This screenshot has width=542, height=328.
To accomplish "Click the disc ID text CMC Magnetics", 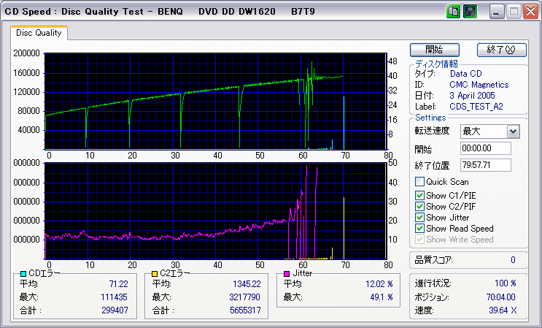I will coord(479,85).
